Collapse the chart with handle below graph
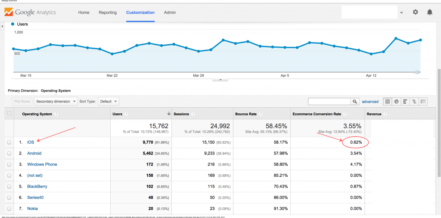This screenshot has height=218, width=441. click(220, 80)
